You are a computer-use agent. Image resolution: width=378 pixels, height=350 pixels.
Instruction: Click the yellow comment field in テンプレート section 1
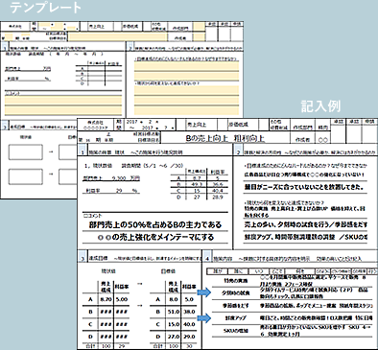63,105
